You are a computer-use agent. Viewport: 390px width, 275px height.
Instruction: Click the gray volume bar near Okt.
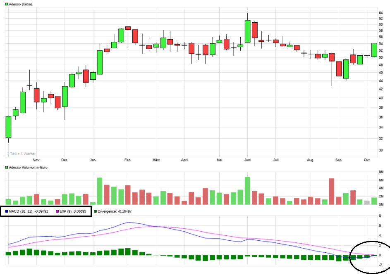coord(367,202)
